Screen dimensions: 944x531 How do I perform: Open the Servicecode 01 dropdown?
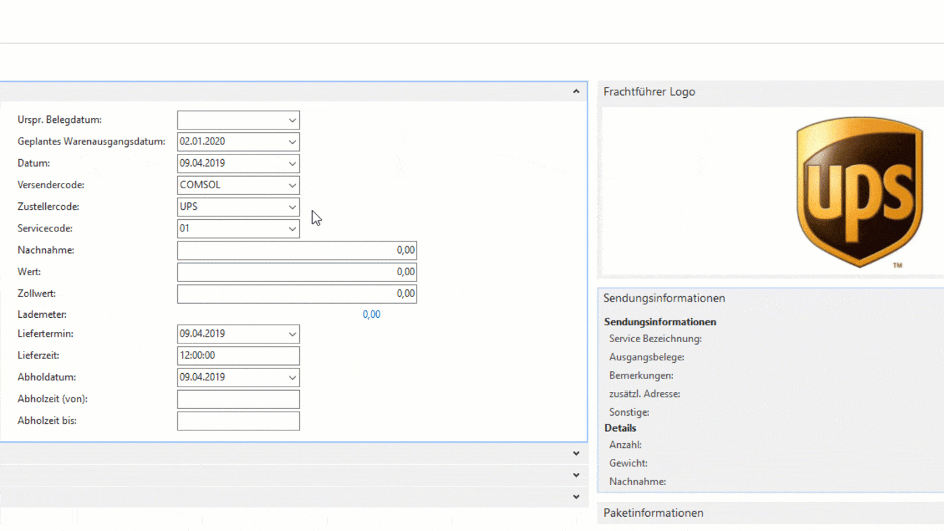(292, 228)
